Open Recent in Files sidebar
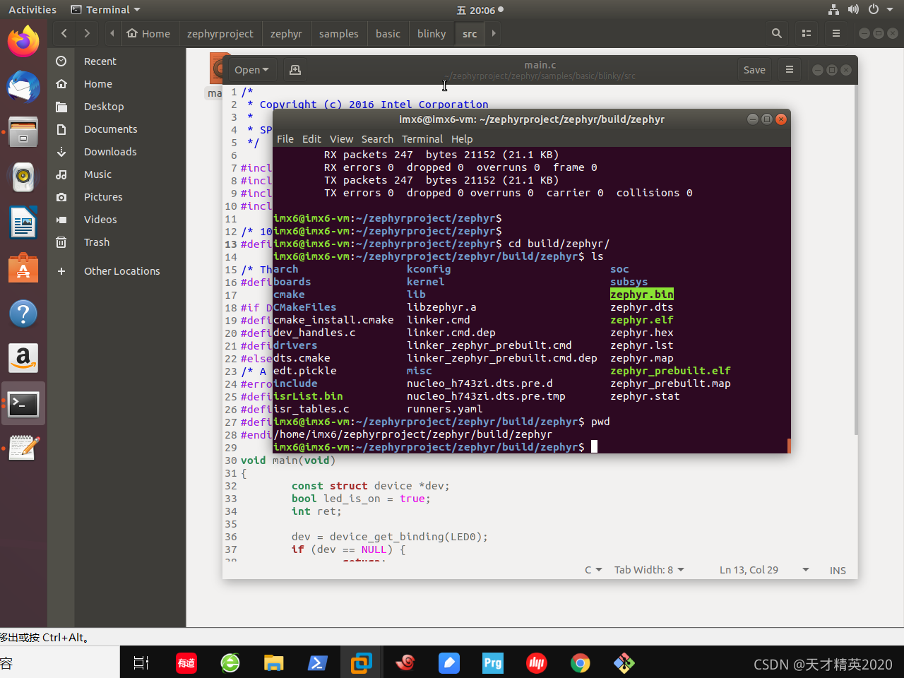 coord(117,61)
